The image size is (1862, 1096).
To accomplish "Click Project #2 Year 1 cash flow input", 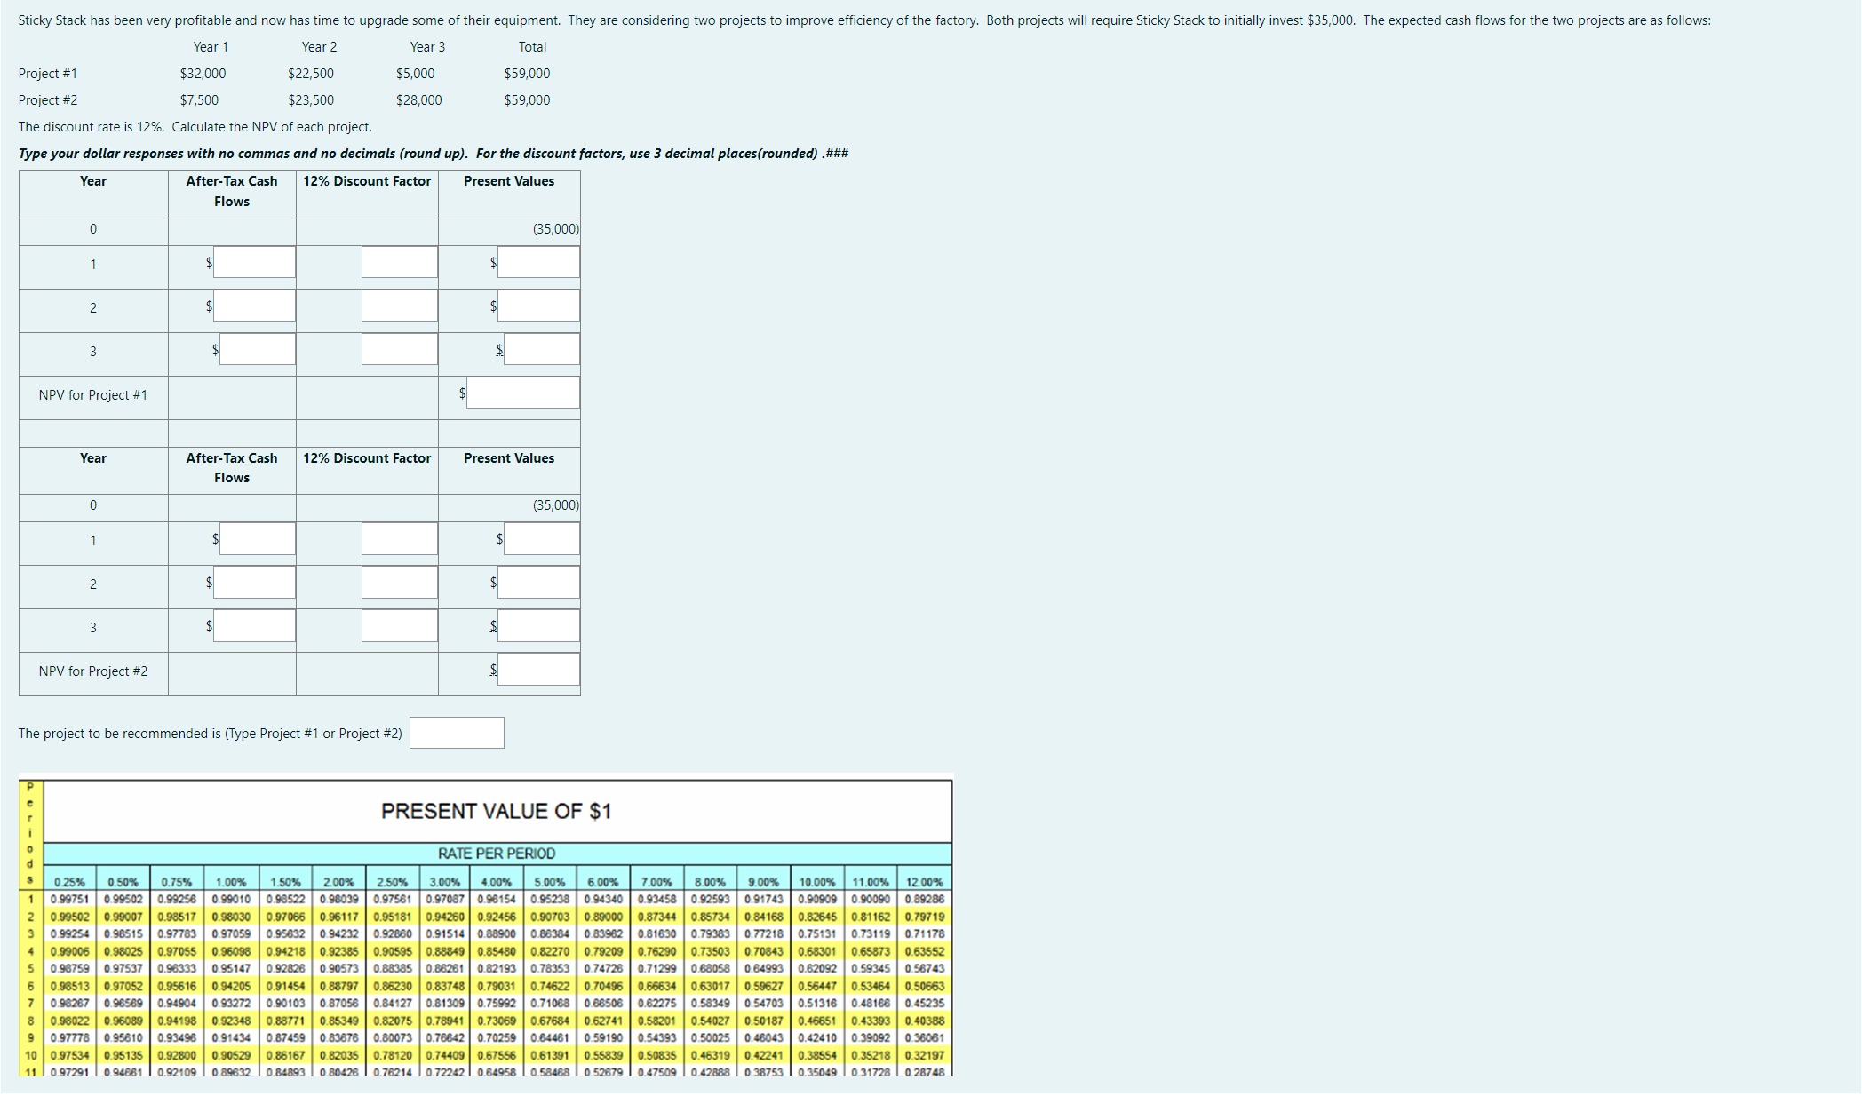I will tap(257, 539).
